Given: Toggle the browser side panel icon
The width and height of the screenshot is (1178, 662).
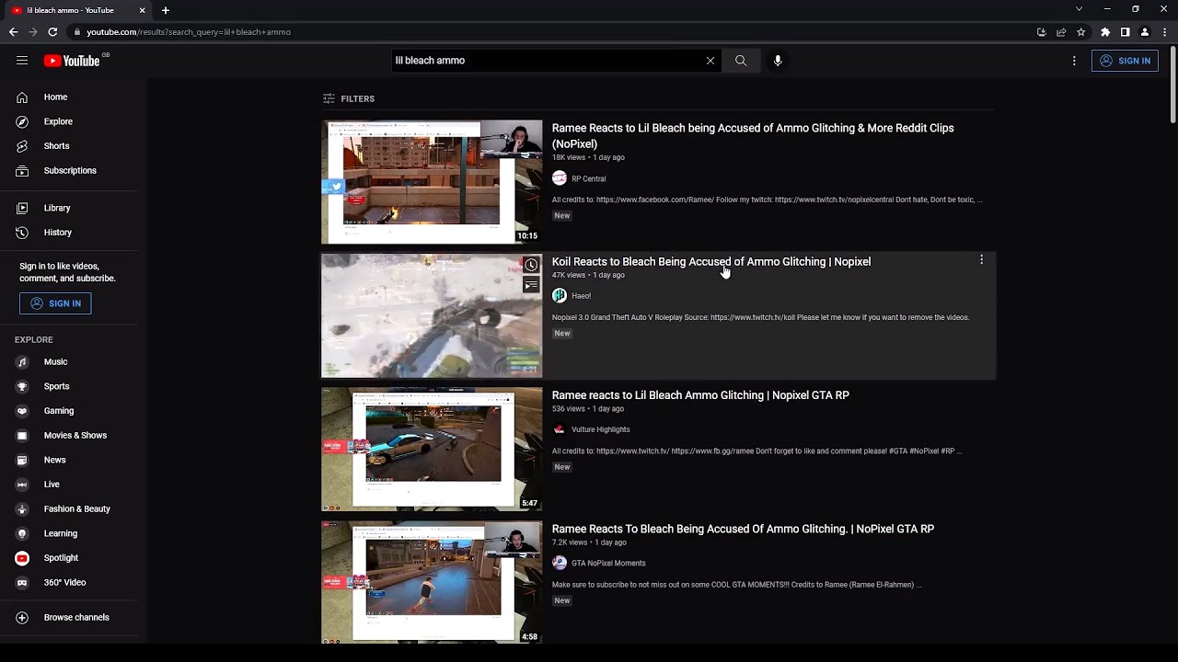Looking at the screenshot, I should pos(1125,32).
